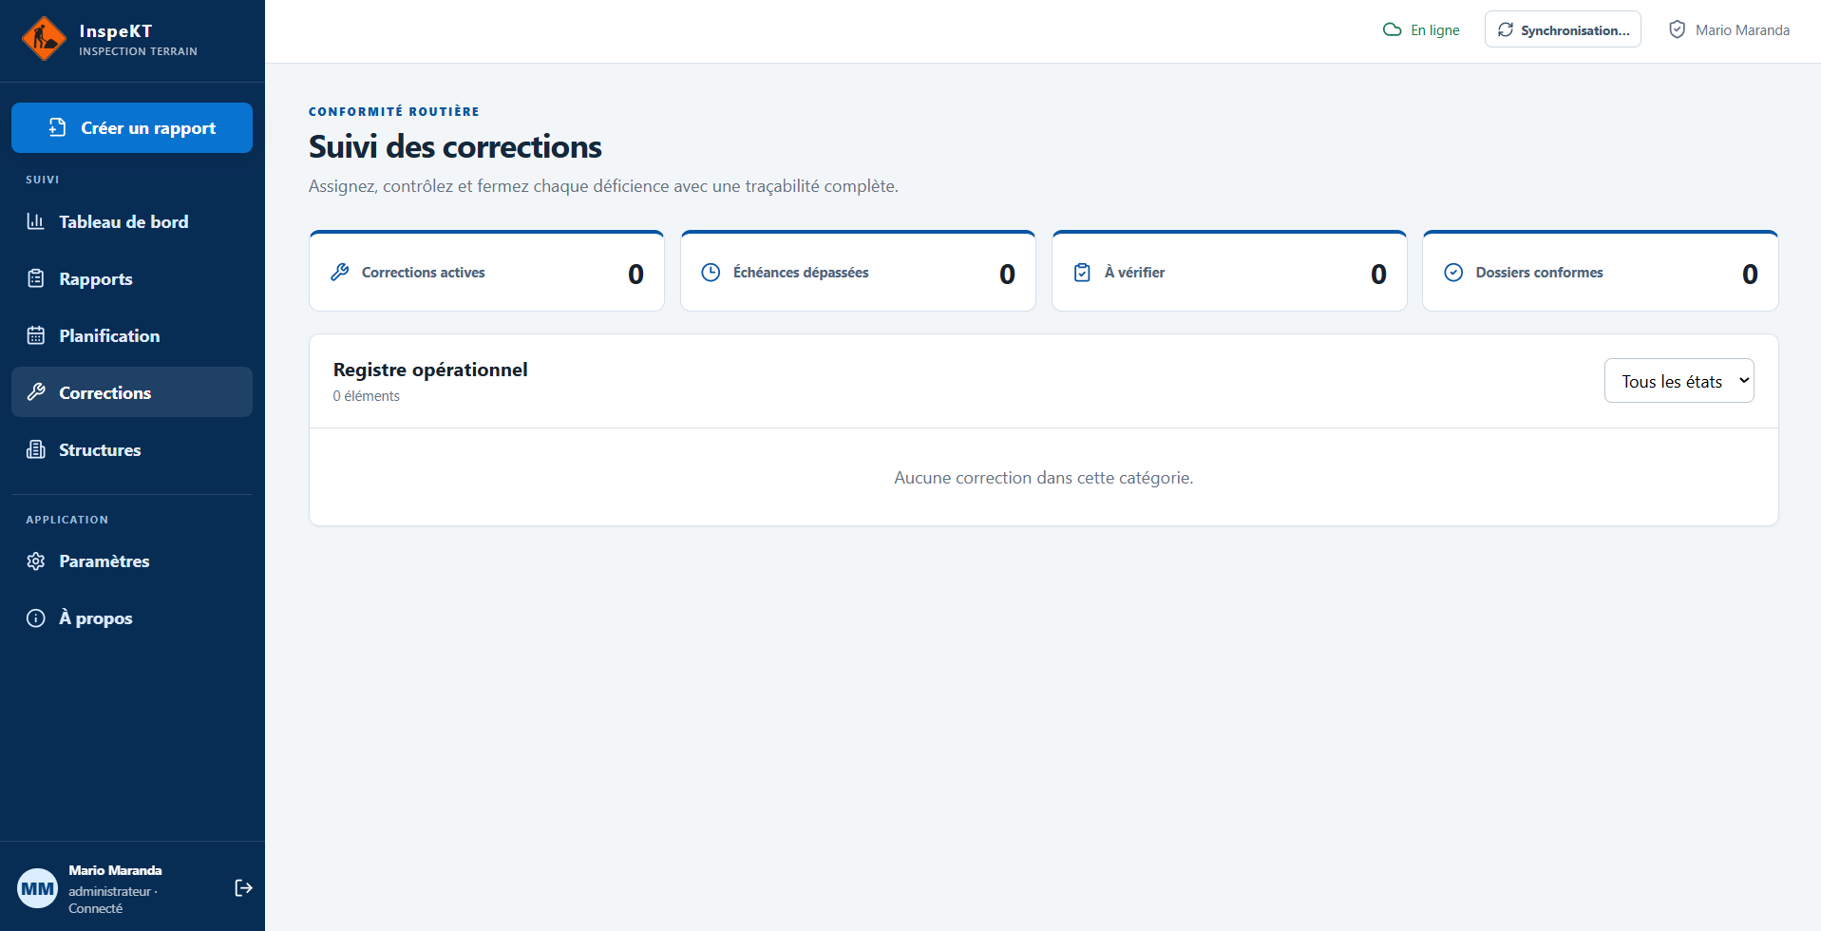
Task: Select Corrections in sidebar
Action: [132, 392]
